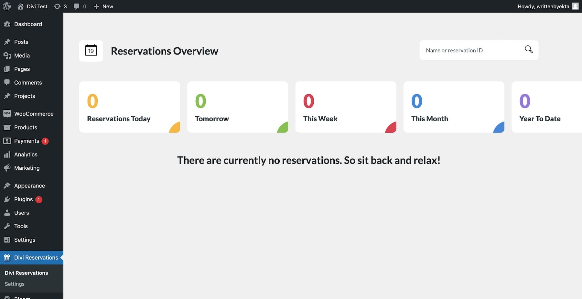The image size is (582, 299).
Task: Visit the Divi Test site link
Action: pos(32,6)
